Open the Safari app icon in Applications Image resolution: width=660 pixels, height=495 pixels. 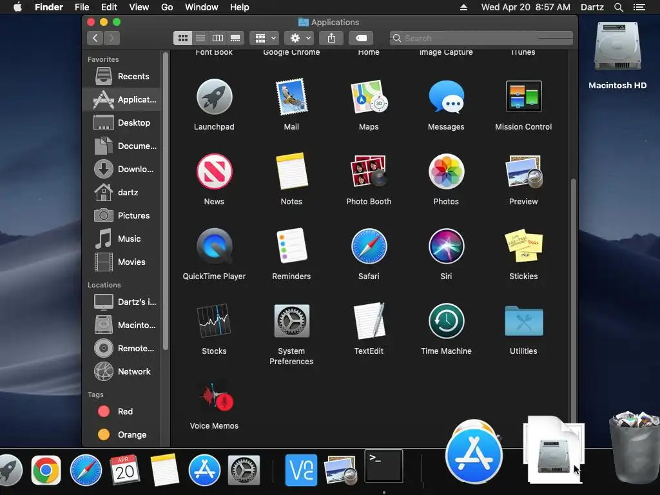pyautogui.click(x=369, y=246)
